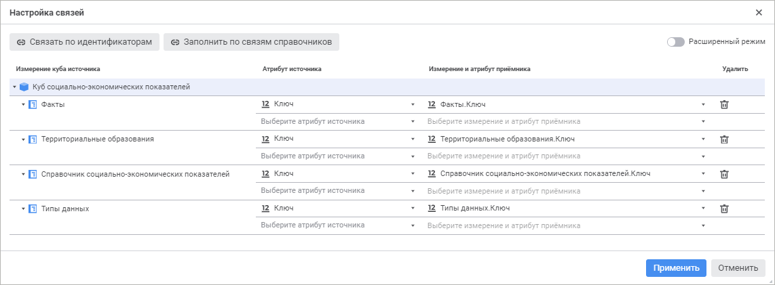Image resolution: width=775 pixels, height=285 pixels.
Task: Close the Настройка связей dialog
Action: [x=759, y=12]
